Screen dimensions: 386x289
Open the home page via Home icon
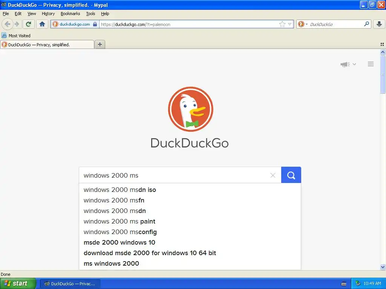[42, 24]
